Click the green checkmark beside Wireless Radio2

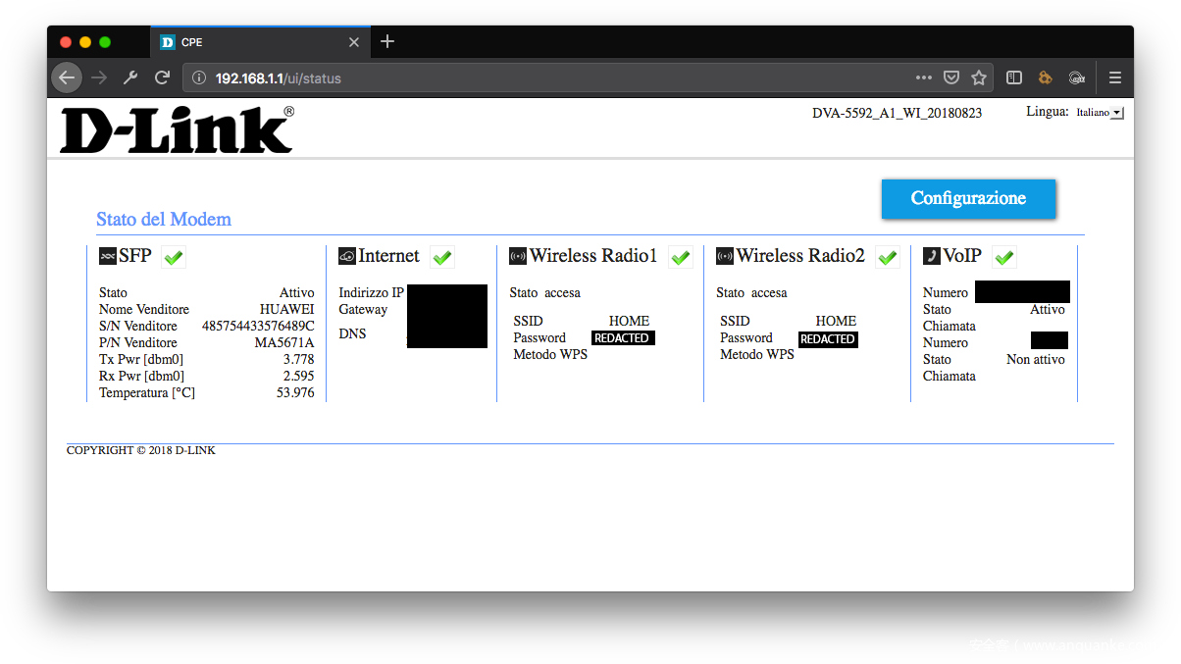[x=888, y=257]
